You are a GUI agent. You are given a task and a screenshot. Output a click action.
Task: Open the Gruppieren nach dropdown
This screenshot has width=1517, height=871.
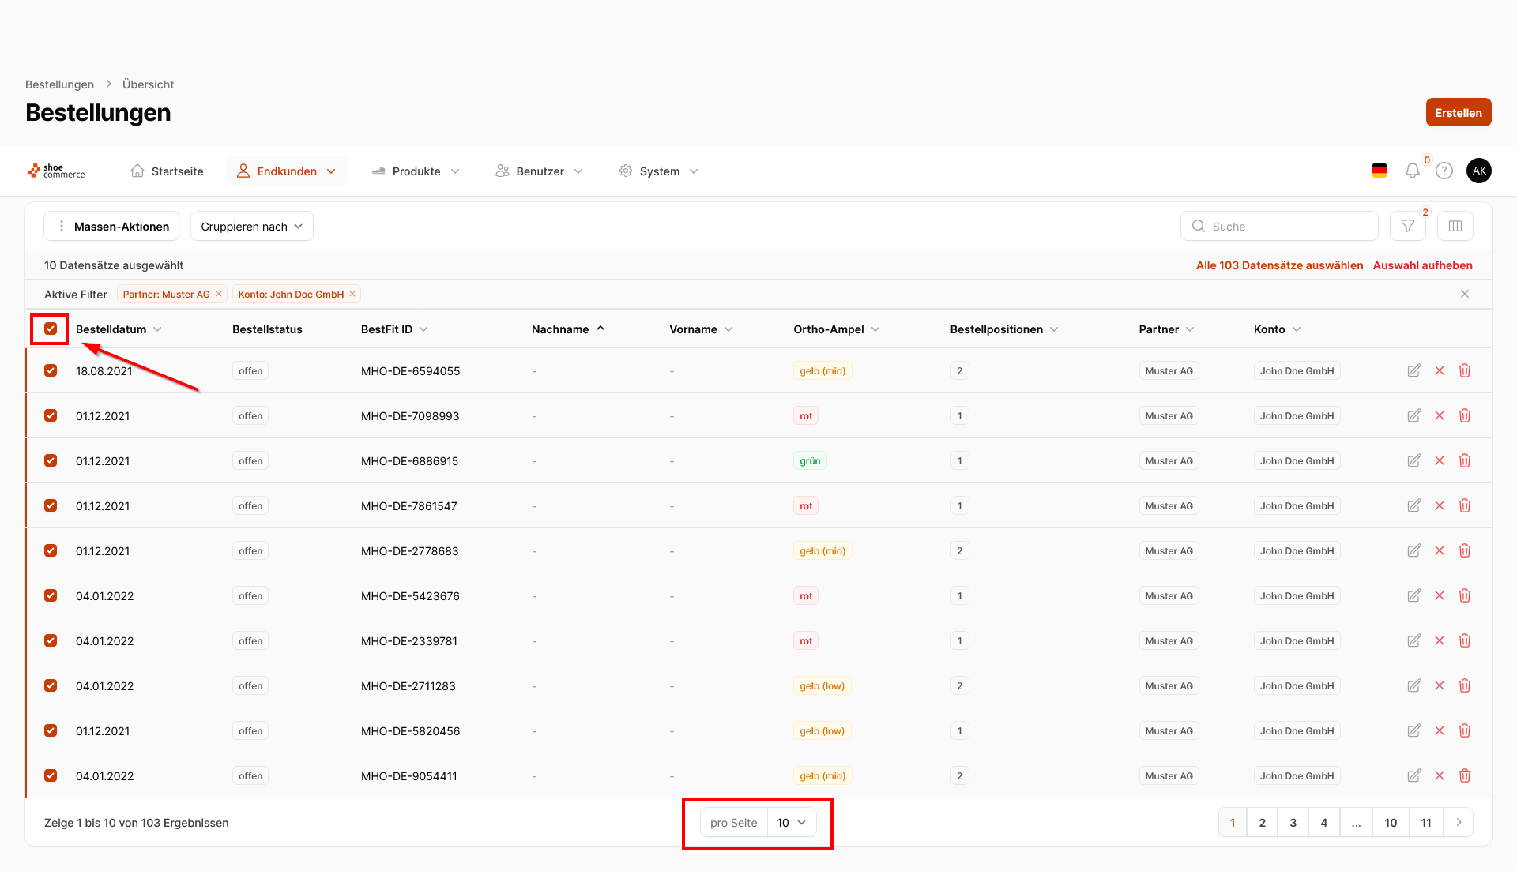coord(251,227)
